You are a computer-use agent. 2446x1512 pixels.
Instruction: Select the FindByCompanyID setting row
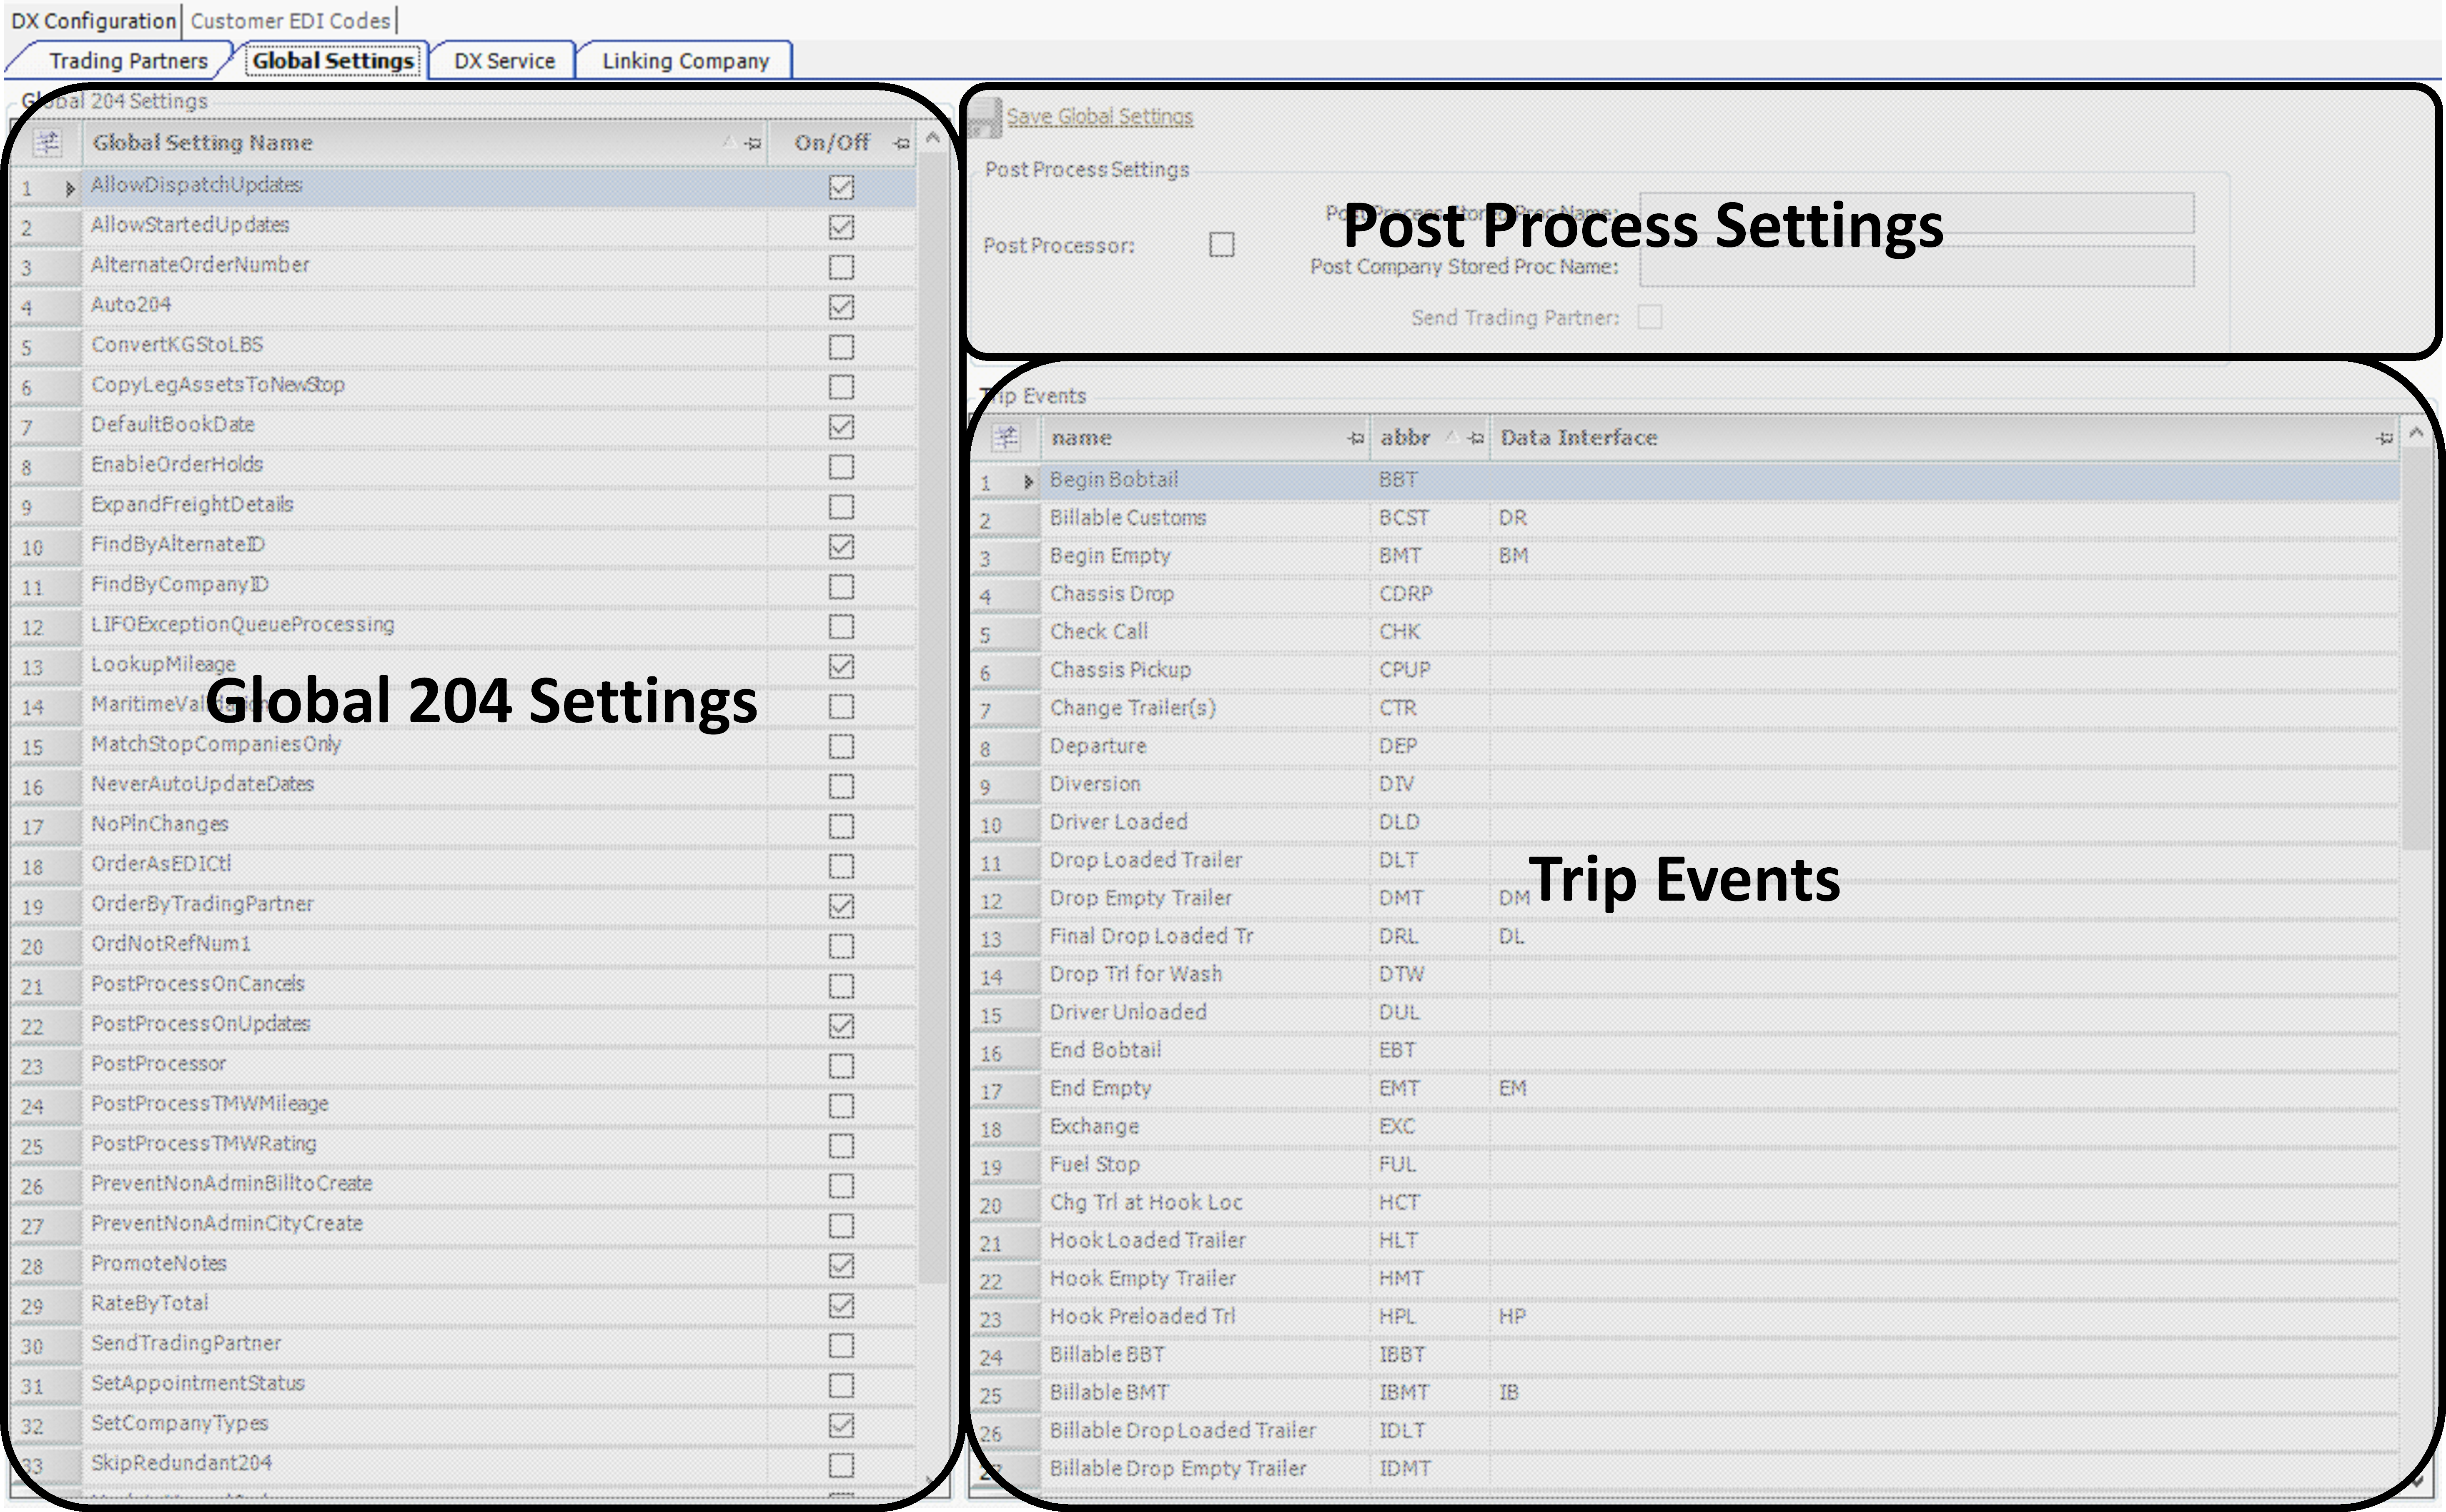click(x=463, y=585)
